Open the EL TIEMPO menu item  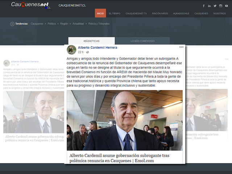[x=115, y=13]
